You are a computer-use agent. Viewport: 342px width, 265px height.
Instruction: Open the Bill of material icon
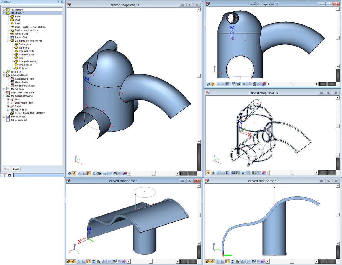pos(8,120)
